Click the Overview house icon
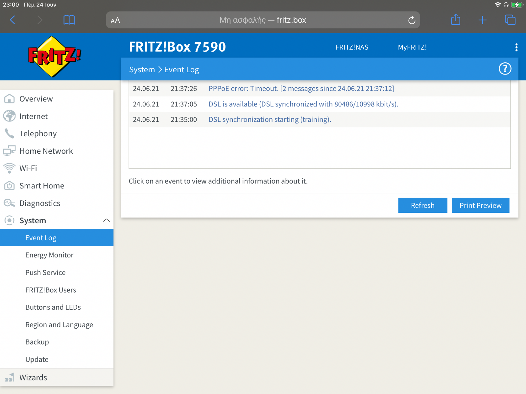Viewport: 526px width, 394px height. click(9, 99)
